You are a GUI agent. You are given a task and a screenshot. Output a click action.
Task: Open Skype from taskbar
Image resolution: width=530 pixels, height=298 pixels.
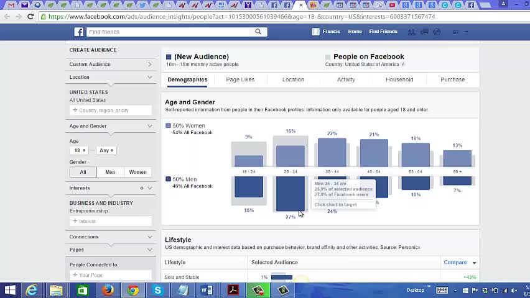157,290
